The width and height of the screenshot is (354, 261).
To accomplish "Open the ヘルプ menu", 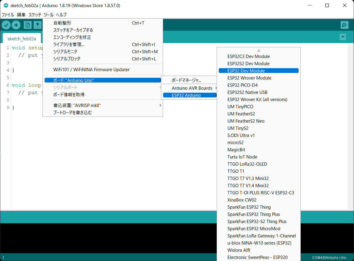I will [61, 15].
